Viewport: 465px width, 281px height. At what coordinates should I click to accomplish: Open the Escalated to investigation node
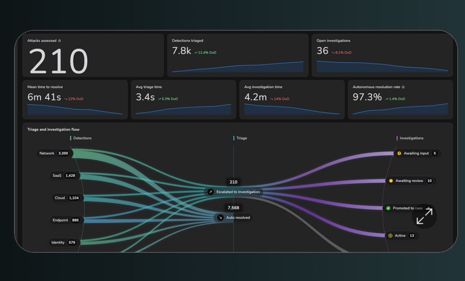point(234,192)
